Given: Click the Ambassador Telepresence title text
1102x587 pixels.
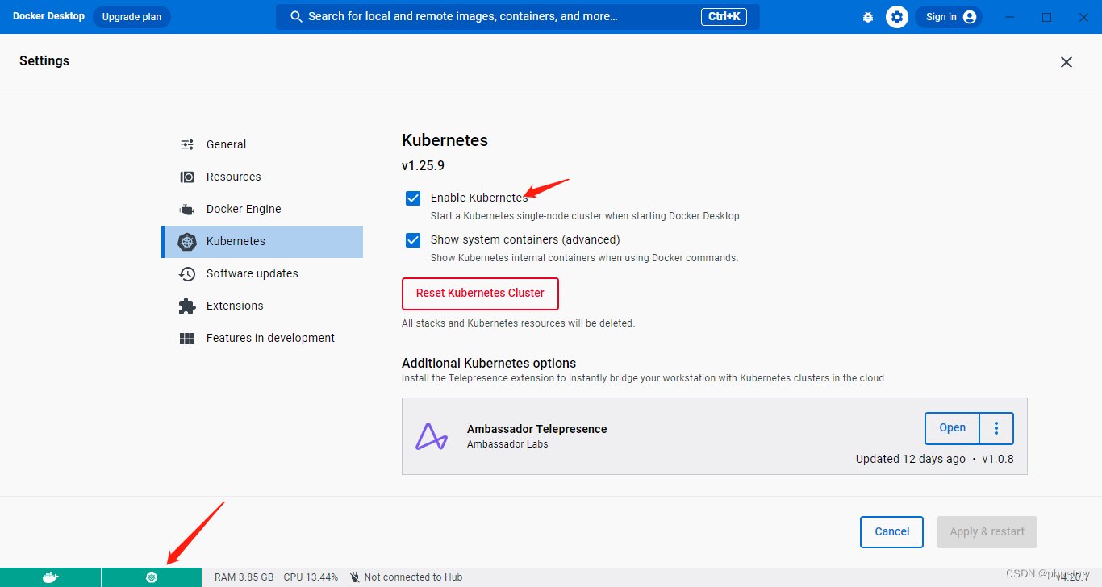Looking at the screenshot, I should (x=537, y=429).
